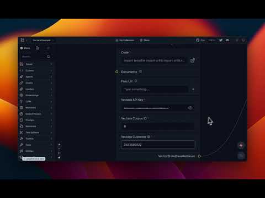Click the Documents input handle circle
Viewport: 265px width, 198px height.
pos(117,72)
